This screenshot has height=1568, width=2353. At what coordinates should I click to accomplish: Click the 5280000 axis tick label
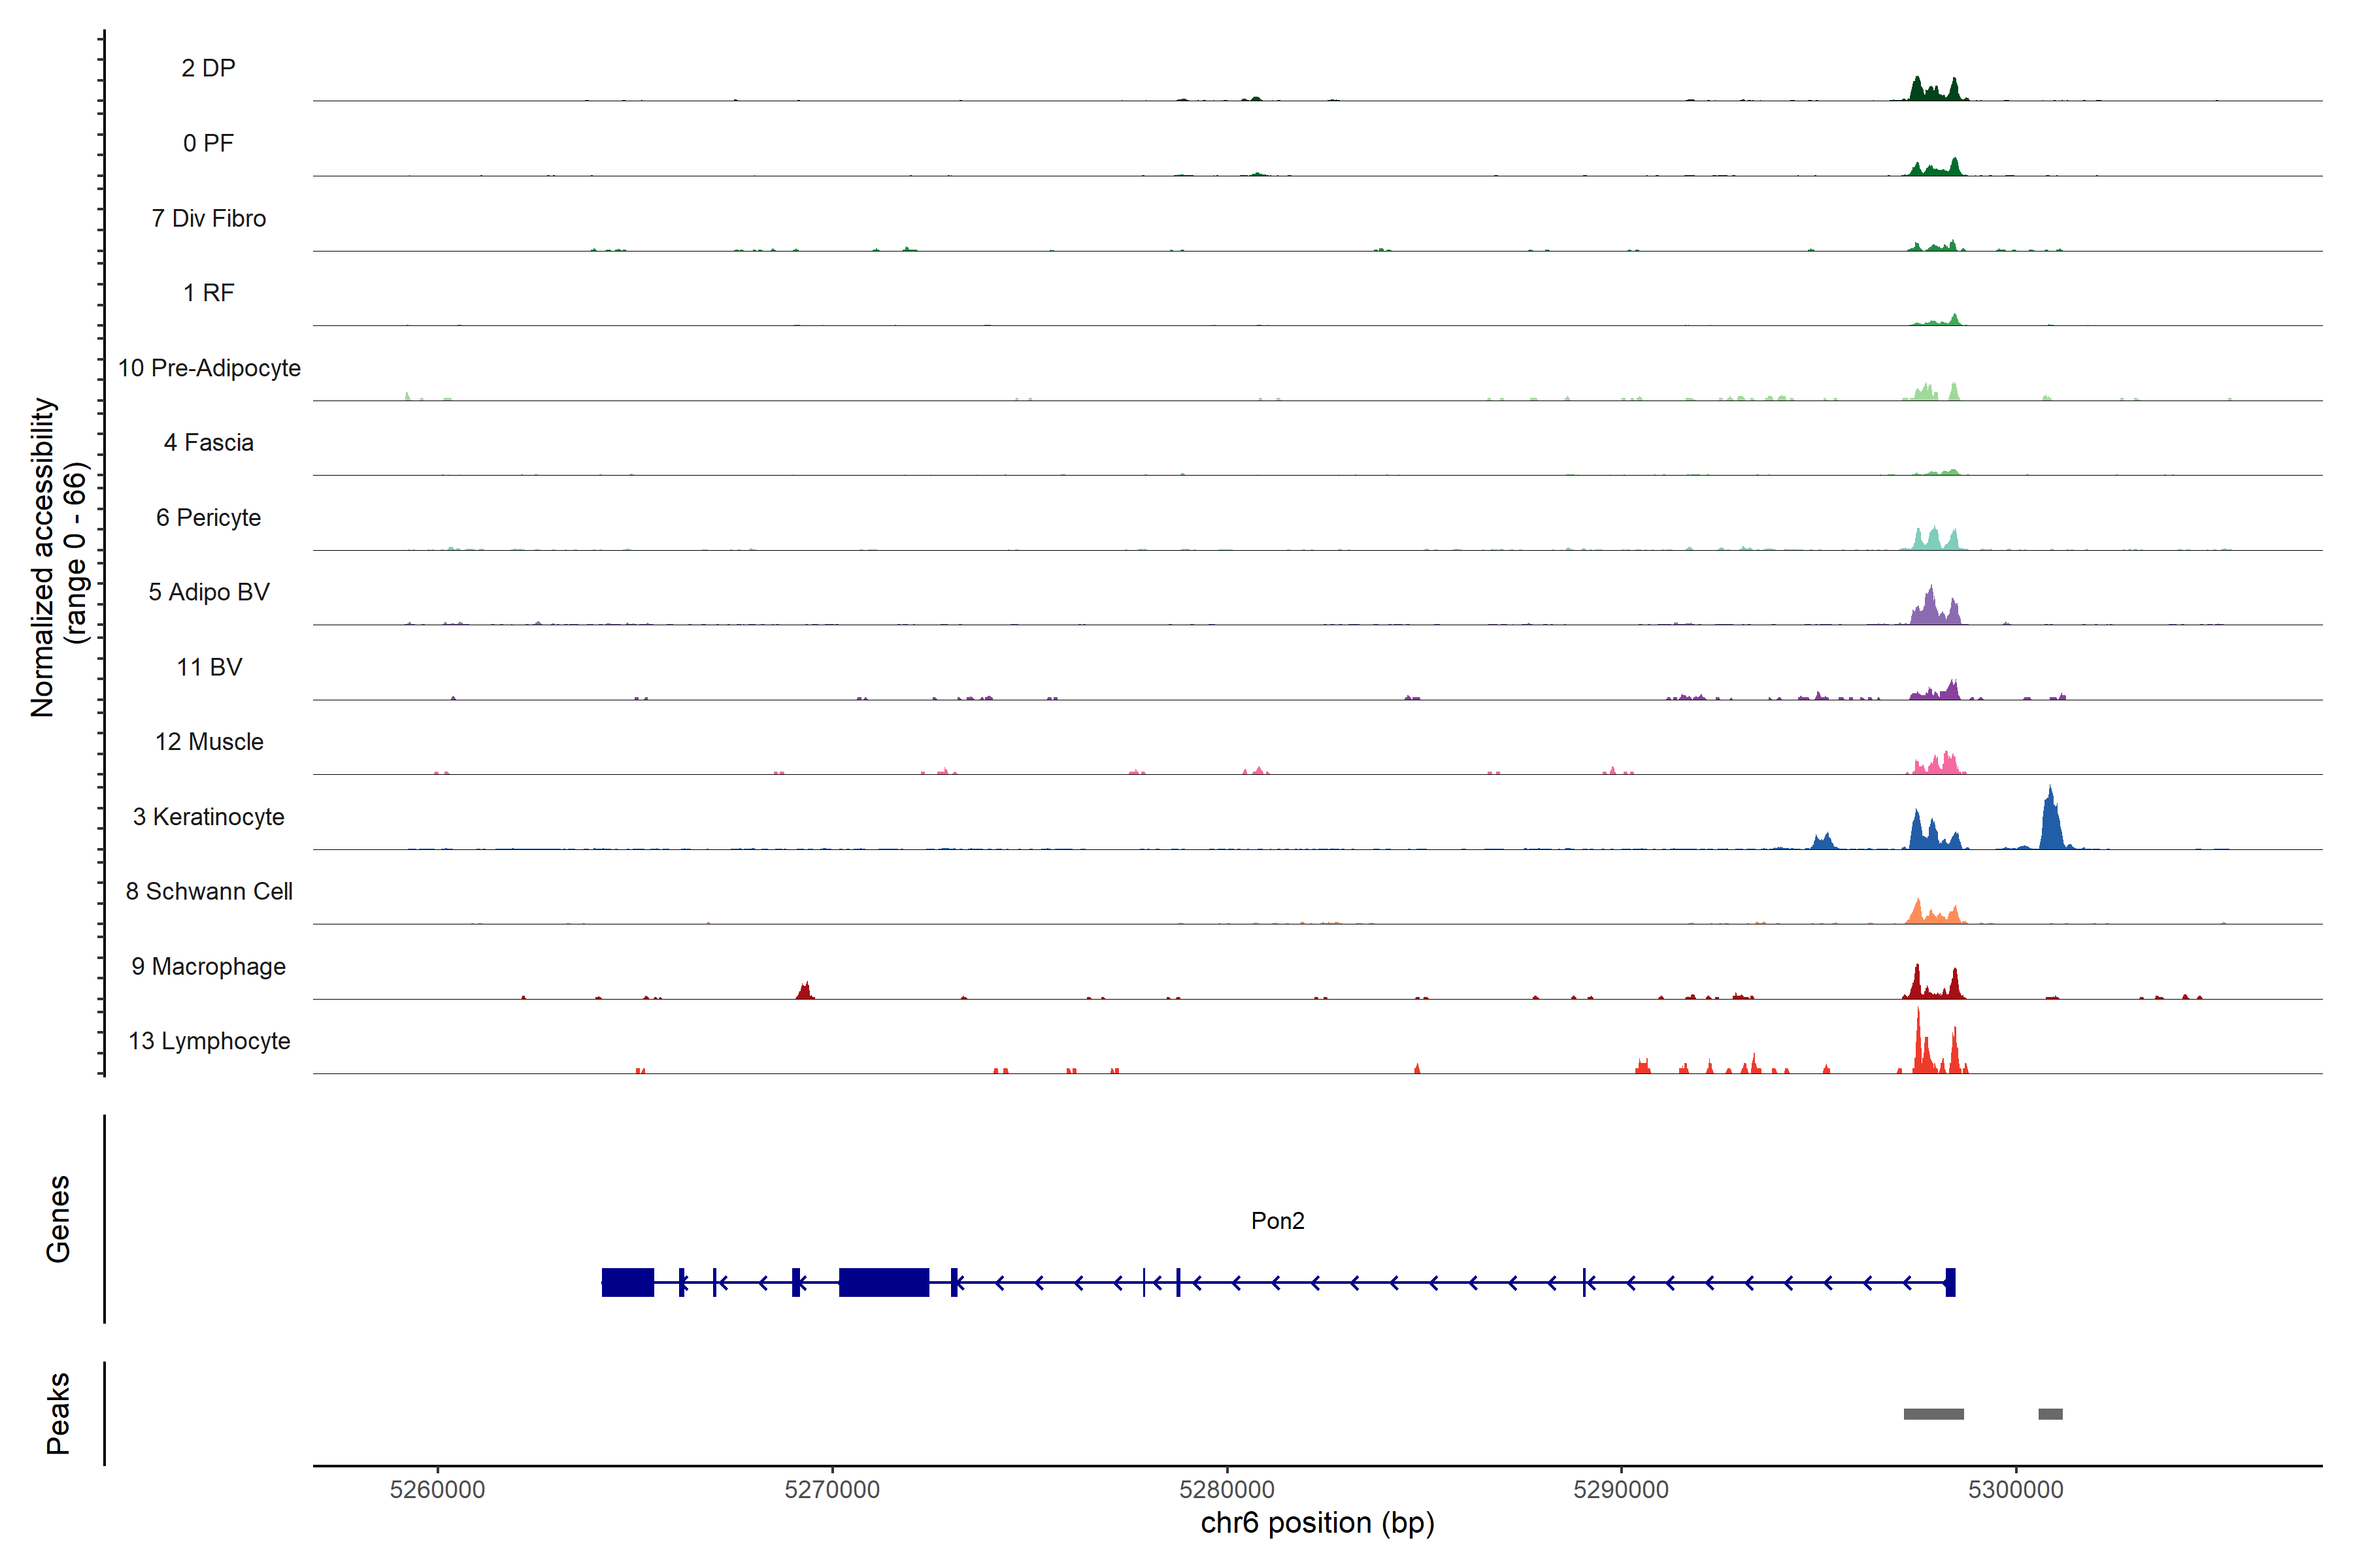1227,1489
